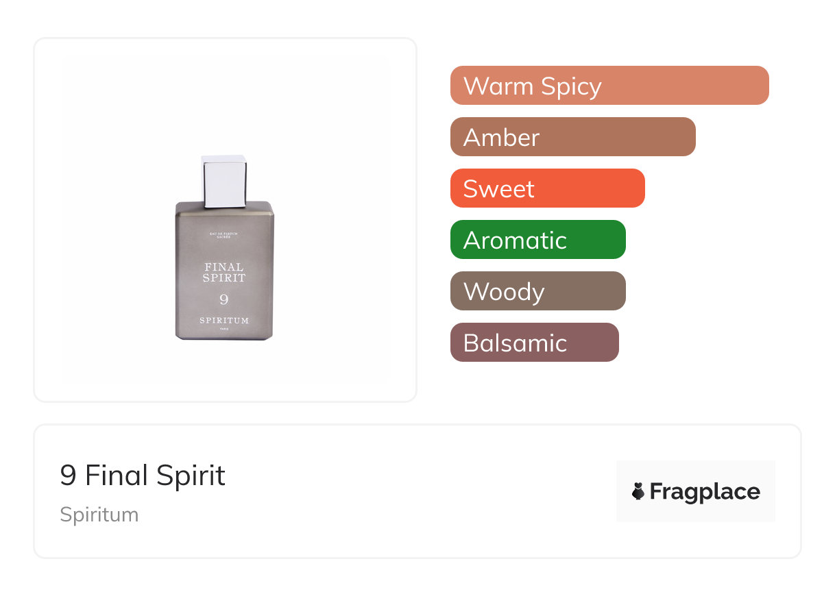The height and width of the screenshot is (592, 835).
Task: Click the number 9 on the bottle
Action: pos(224,299)
